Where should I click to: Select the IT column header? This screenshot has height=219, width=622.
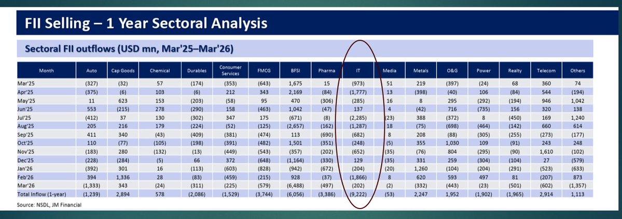click(x=358, y=71)
